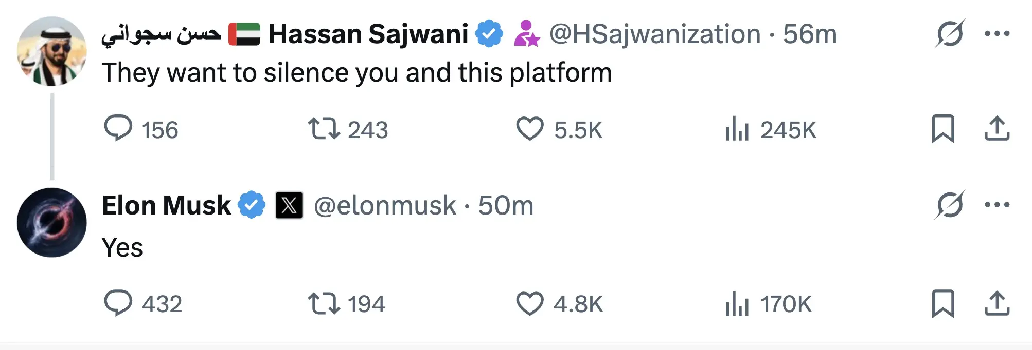Repost Elon Musk's reply
Image resolution: width=1032 pixels, height=350 pixels.
click(324, 303)
